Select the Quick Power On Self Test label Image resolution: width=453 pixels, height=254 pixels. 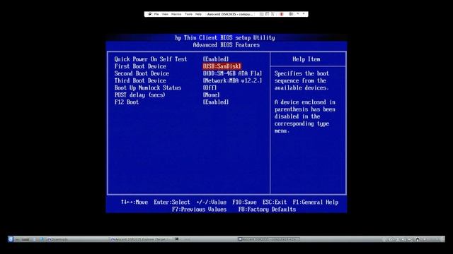coord(151,59)
